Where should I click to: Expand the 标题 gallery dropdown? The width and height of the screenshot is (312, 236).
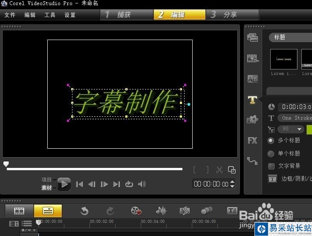point(291,37)
